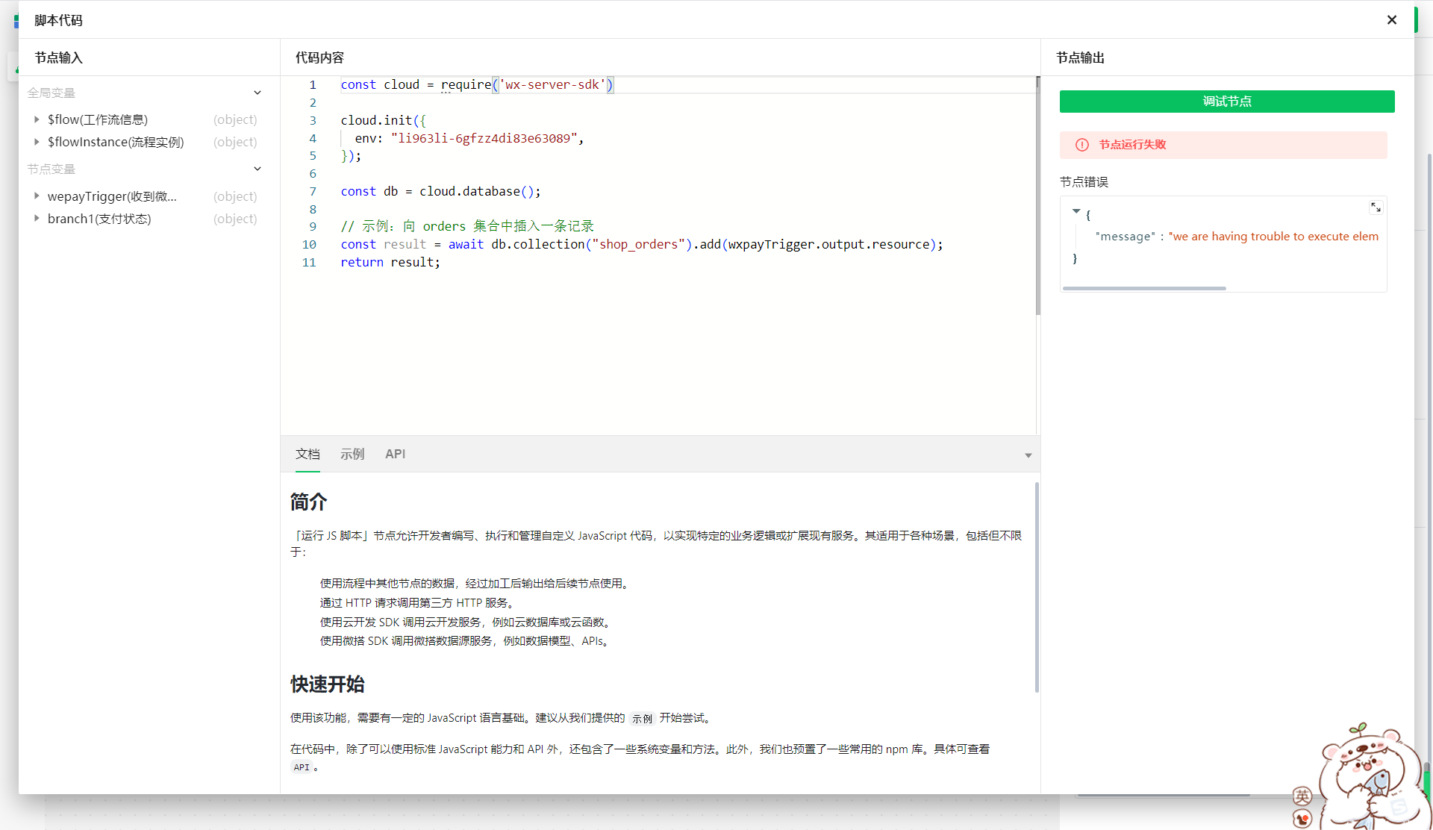Click the green 调试节点 button
The width and height of the screenshot is (1433, 830).
click(x=1226, y=102)
